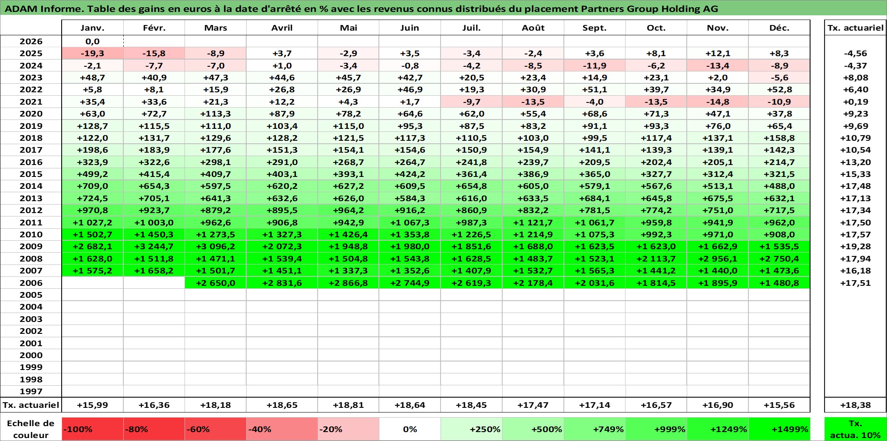Screen dimensions: 887x441
Task: Click the 2009 row label
Action: [x=31, y=246]
